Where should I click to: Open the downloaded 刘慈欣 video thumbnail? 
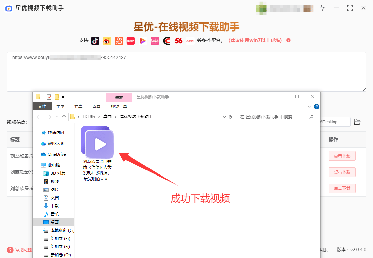click(97, 142)
